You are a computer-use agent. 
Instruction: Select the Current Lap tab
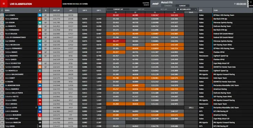(118, 9)
